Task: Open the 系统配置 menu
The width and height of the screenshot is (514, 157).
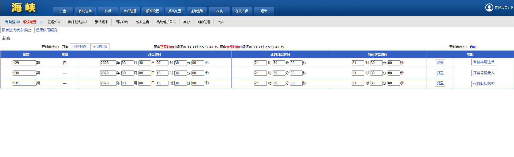Action: 175,11
